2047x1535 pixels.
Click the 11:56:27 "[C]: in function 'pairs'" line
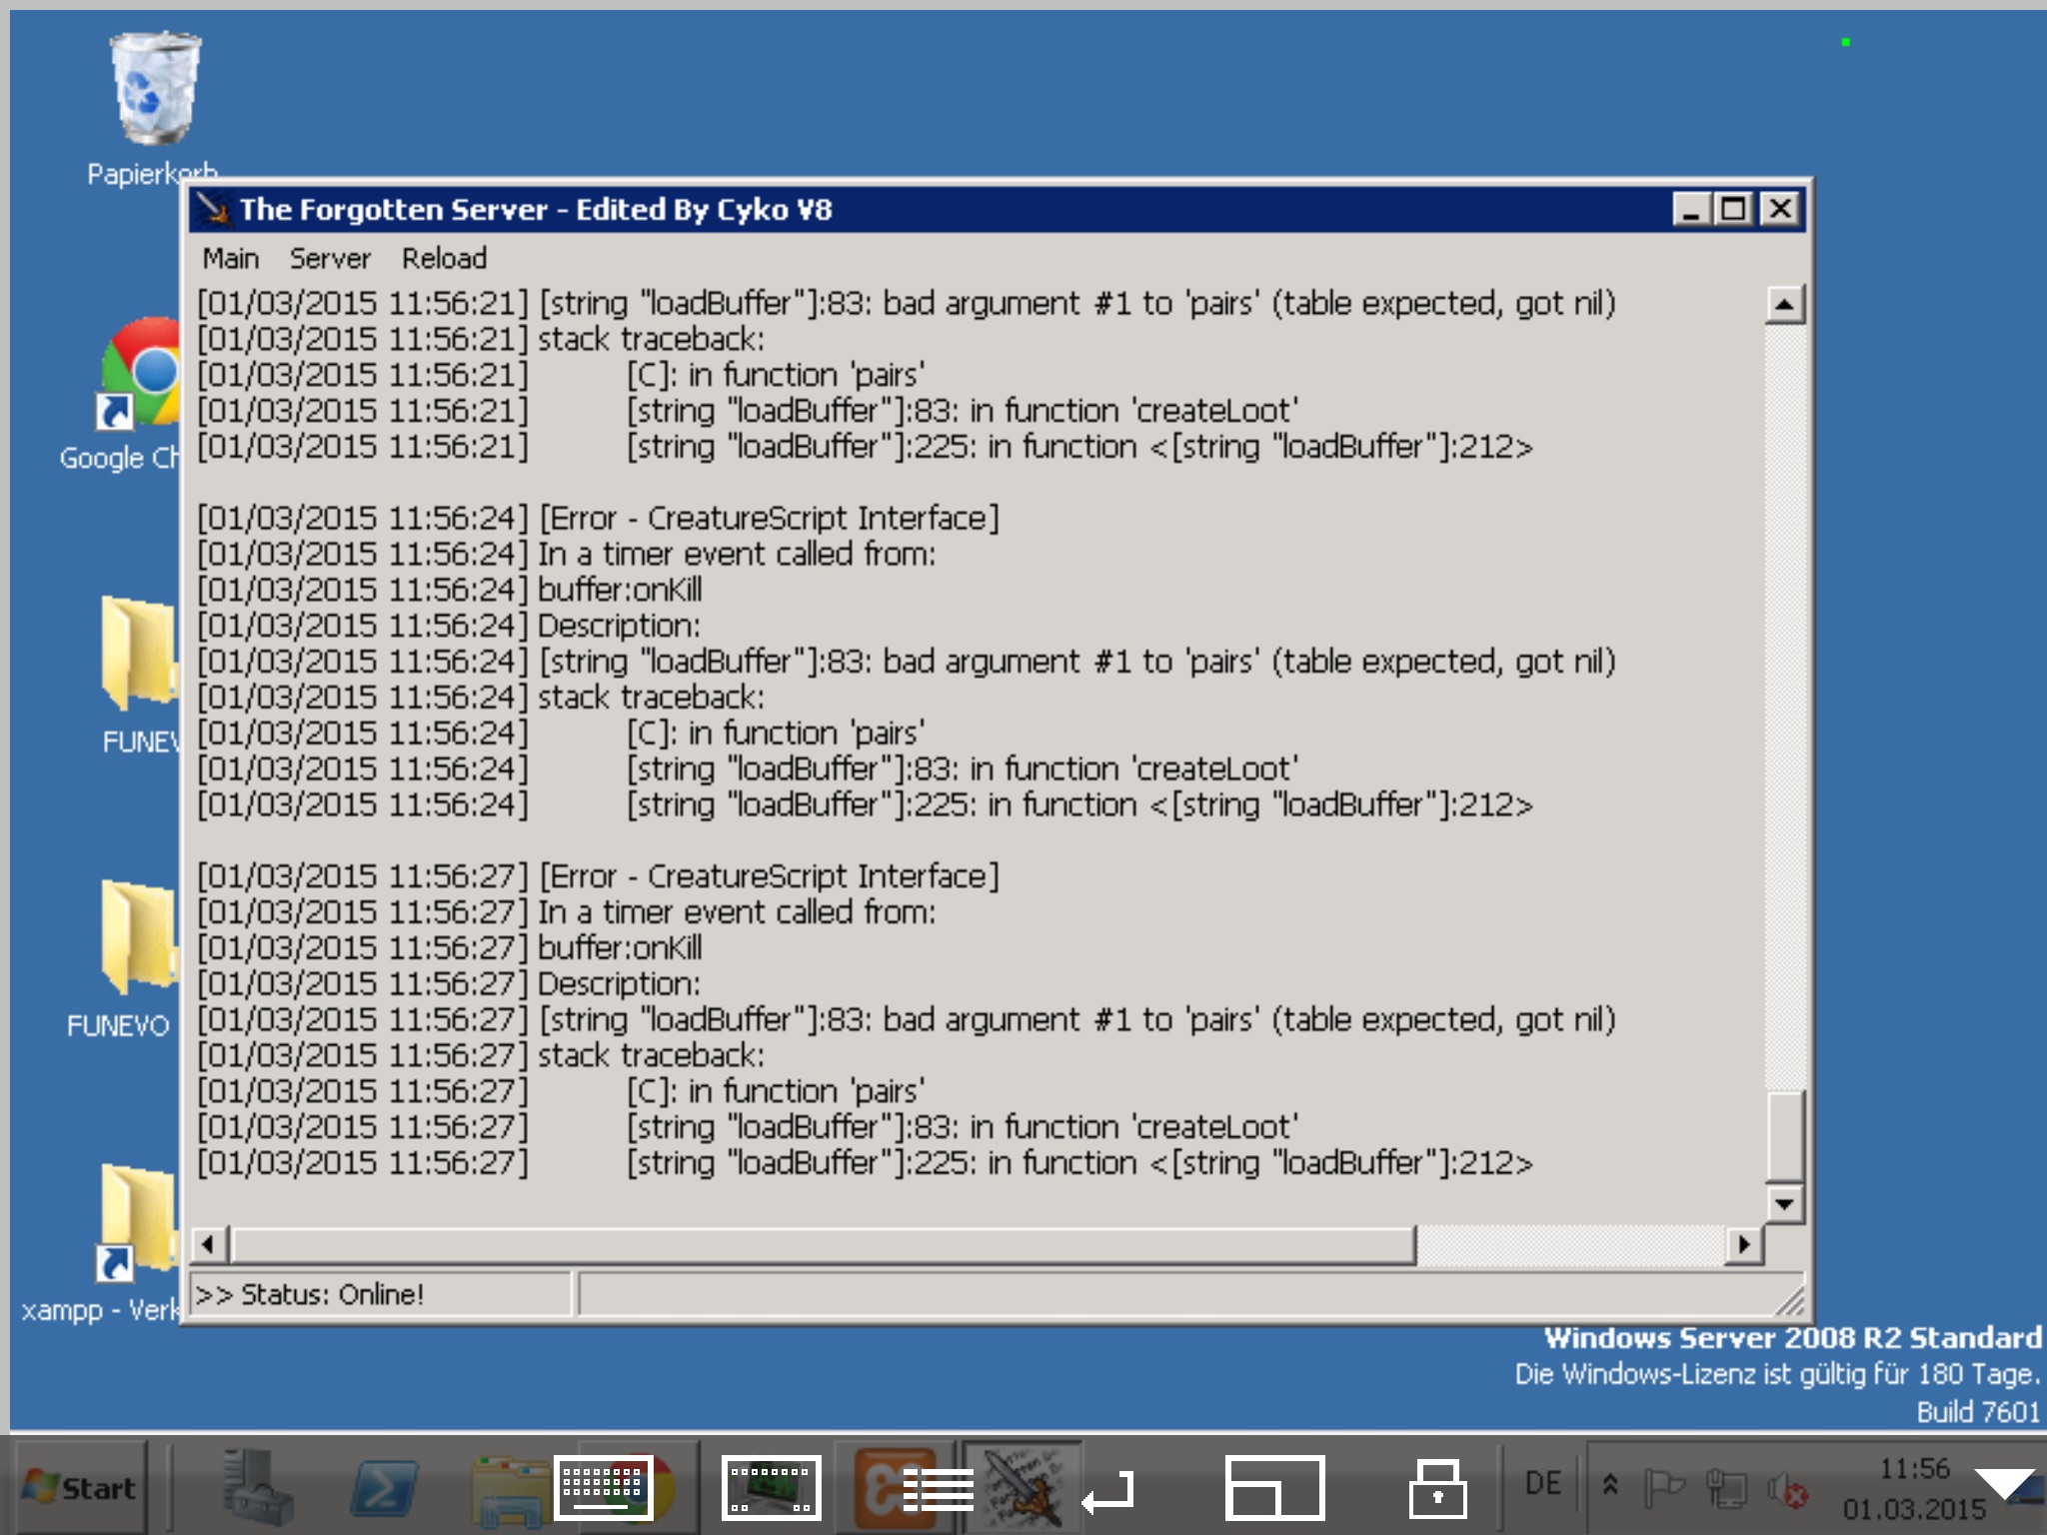pyautogui.click(x=561, y=1092)
